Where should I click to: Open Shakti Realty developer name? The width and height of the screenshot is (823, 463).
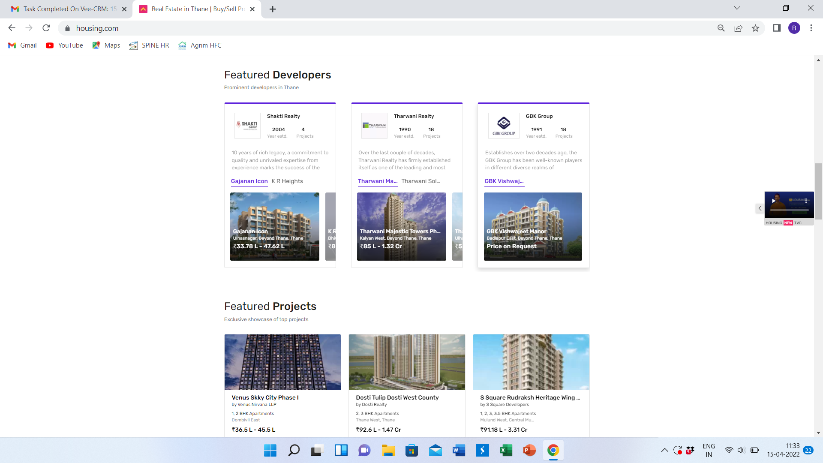click(x=283, y=116)
